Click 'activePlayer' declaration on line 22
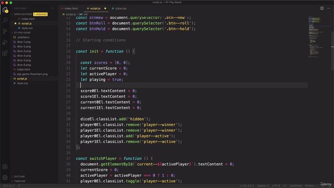Viewport: 334px width, 188px height. (x=103, y=74)
